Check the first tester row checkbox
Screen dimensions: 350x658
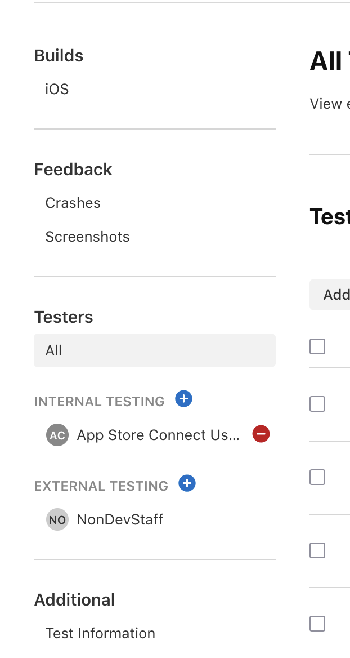point(317,404)
